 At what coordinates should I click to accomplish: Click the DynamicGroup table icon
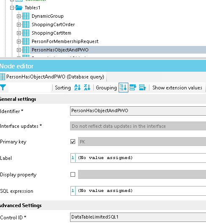(x=26, y=16)
